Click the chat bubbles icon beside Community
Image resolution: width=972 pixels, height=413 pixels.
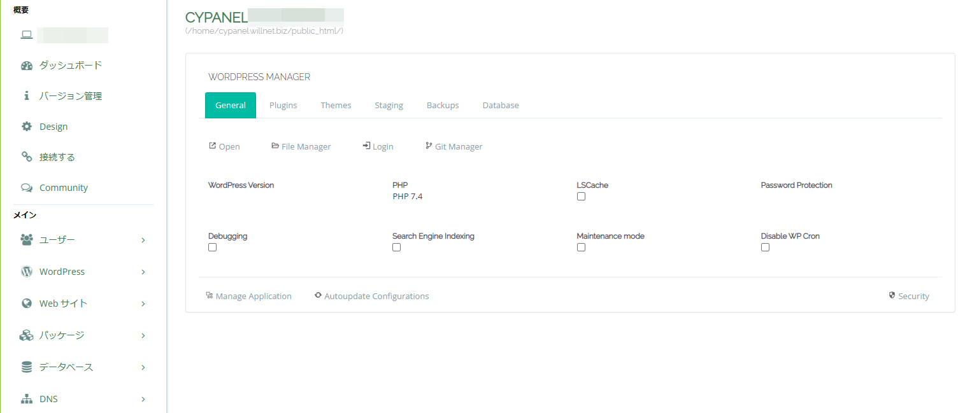pyautogui.click(x=26, y=188)
